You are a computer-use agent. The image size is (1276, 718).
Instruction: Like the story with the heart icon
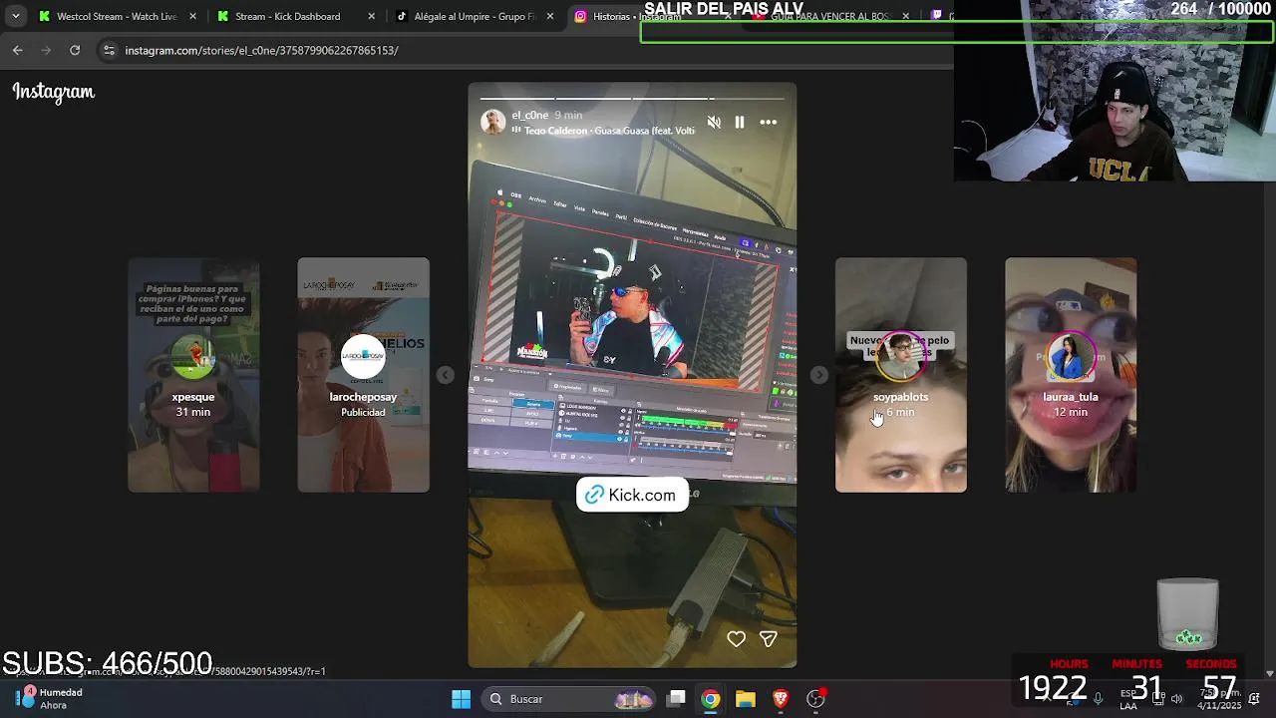pos(736,639)
